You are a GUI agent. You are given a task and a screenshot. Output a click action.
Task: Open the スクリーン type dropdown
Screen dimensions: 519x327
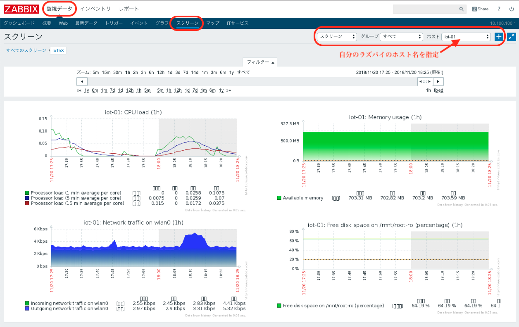pos(337,37)
